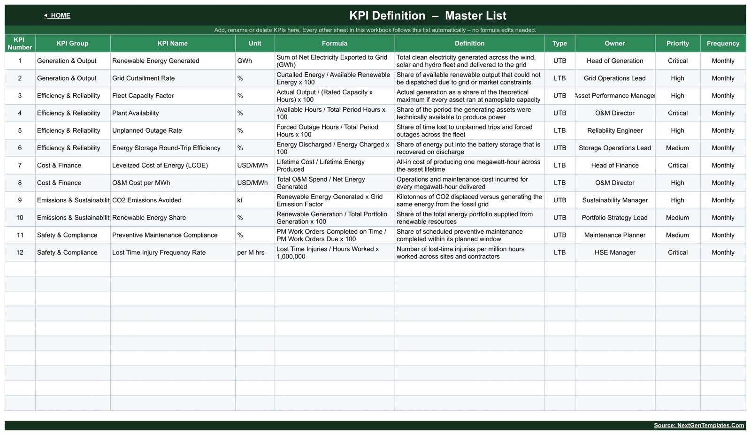This screenshot has height=435, width=751.
Task: Select the 'Storage Operations Lead' owner cell
Action: (615, 148)
